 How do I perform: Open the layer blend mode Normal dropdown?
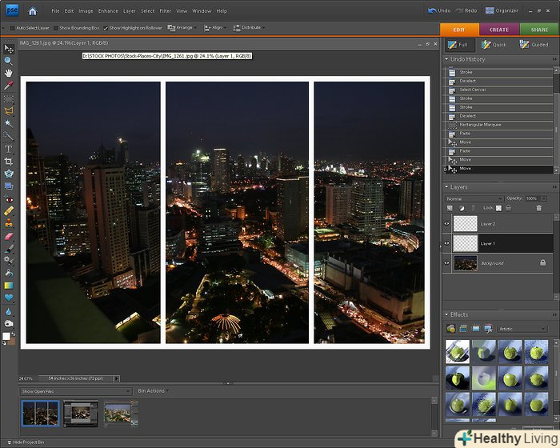(471, 198)
